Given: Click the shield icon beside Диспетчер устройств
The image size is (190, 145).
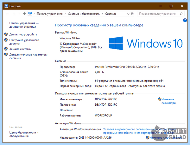Looking at the screenshot, I should point(6,34).
